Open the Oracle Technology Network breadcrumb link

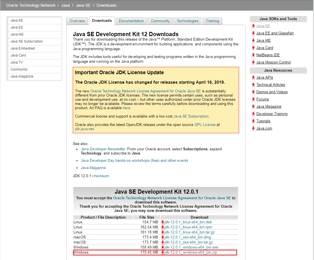coord(31,5)
